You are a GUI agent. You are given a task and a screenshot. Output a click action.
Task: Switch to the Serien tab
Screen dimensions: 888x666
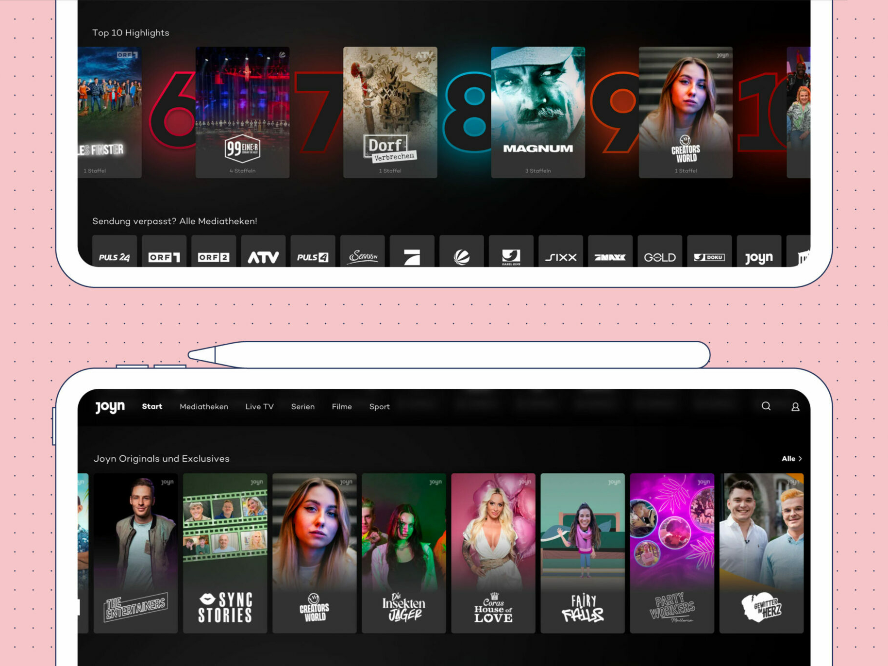click(x=302, y=407)
